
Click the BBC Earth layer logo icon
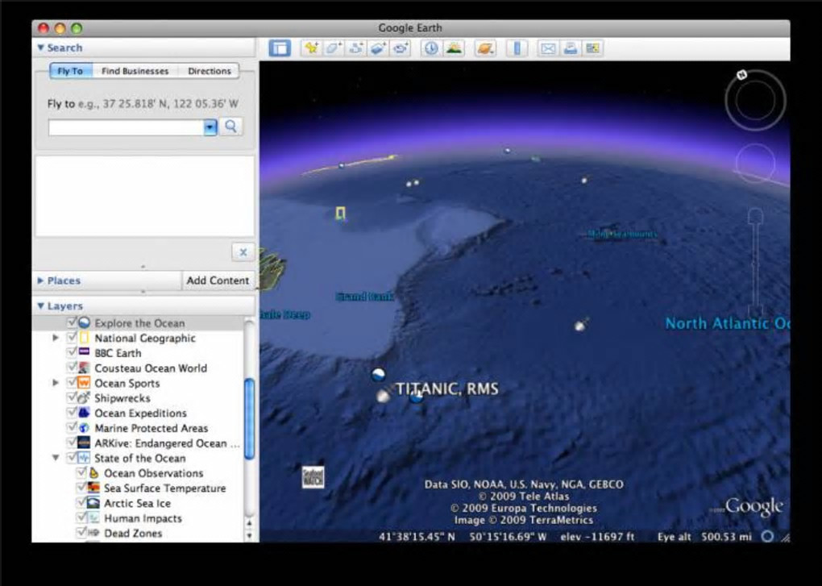point(84,353)
